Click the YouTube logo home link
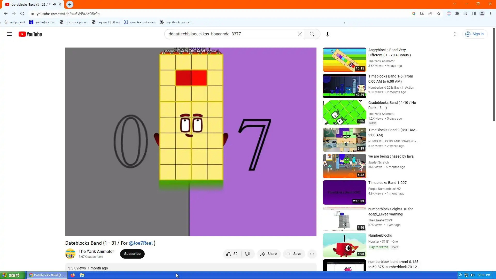Image resolution: width=496 pixels, height=279 pixels. coord(30,34)
